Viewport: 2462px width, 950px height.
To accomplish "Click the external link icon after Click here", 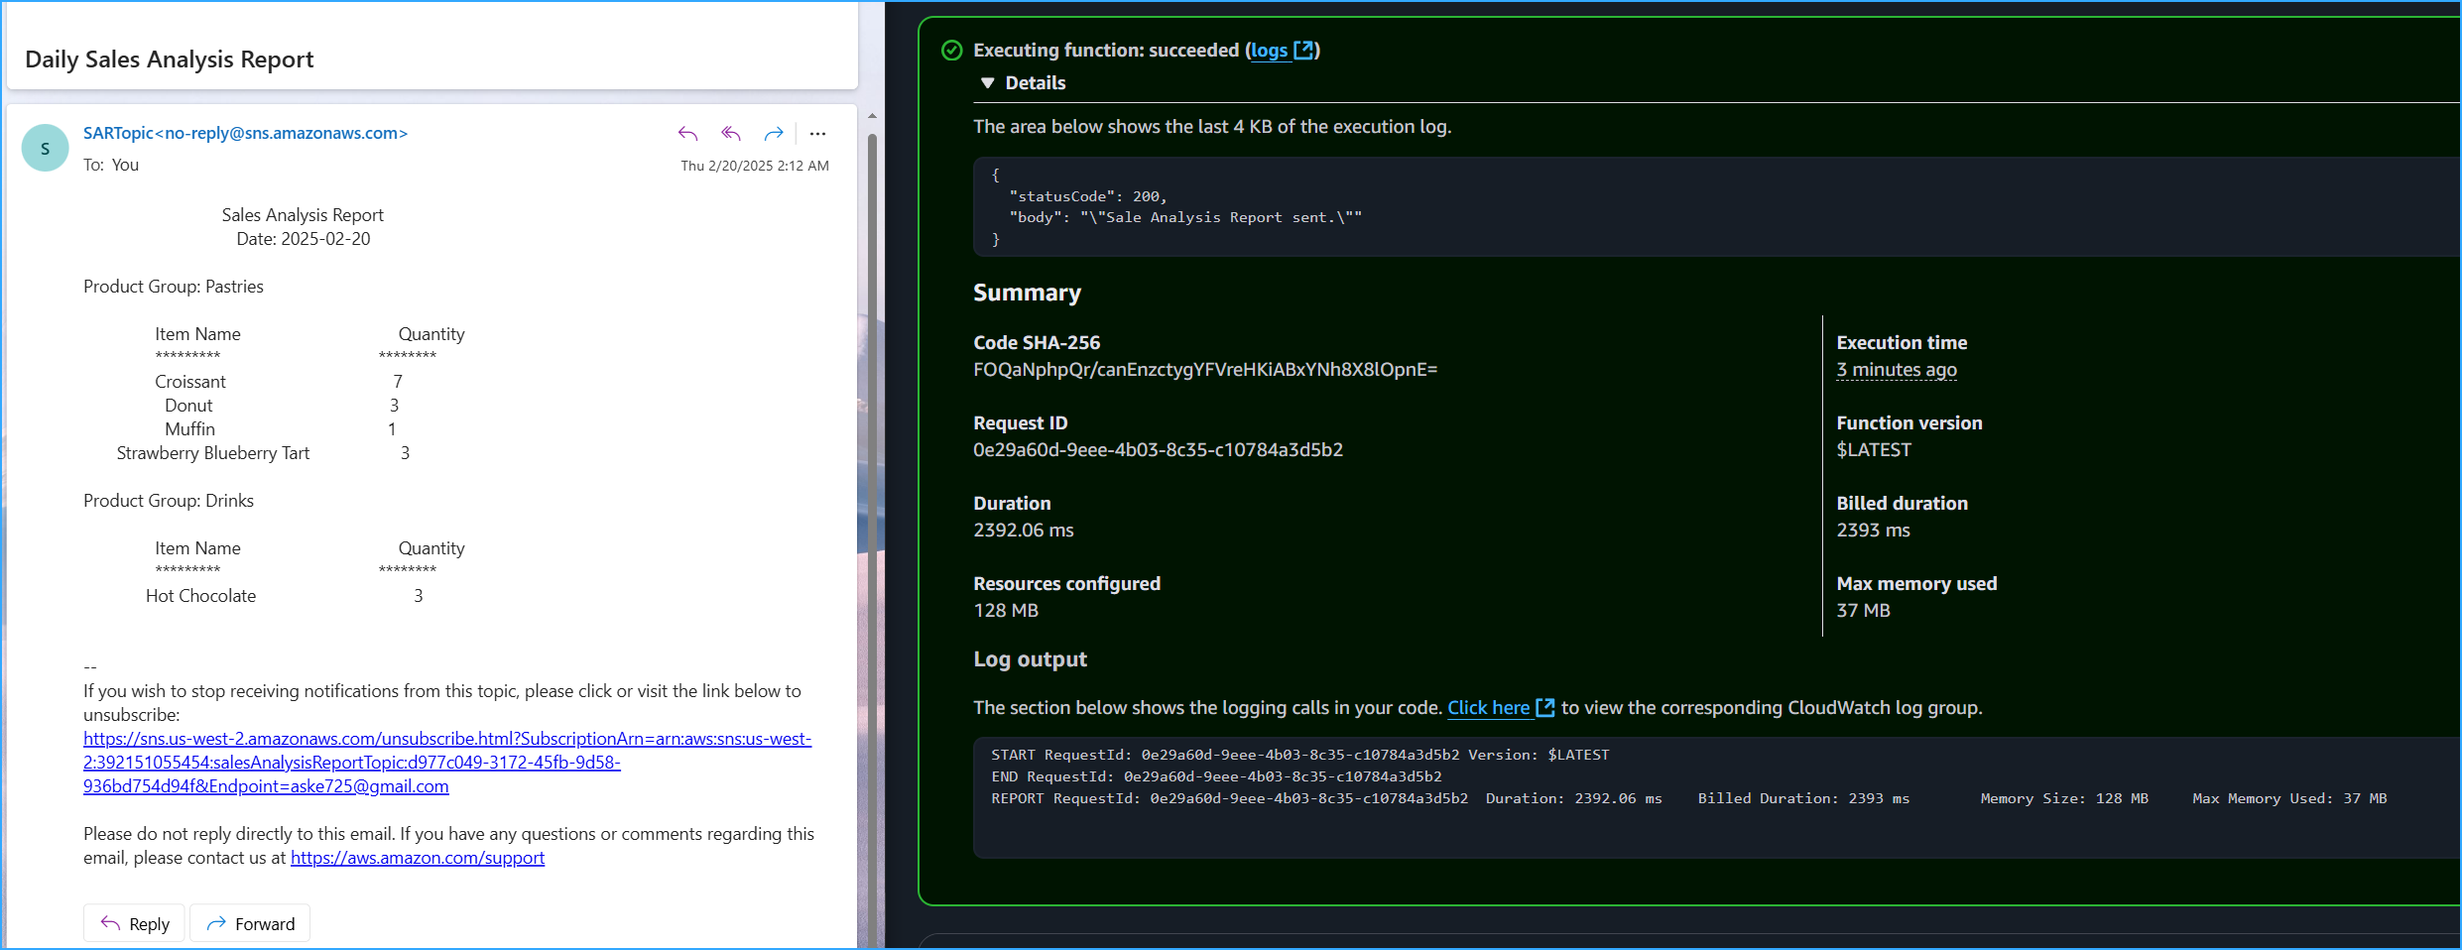I will click(x=1544, y=708).
